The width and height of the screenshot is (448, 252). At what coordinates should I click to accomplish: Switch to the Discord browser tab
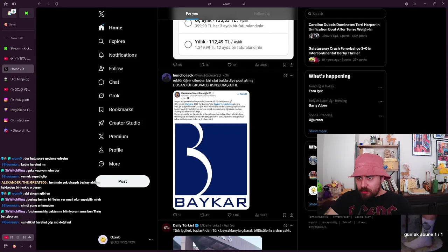[18, 131]
